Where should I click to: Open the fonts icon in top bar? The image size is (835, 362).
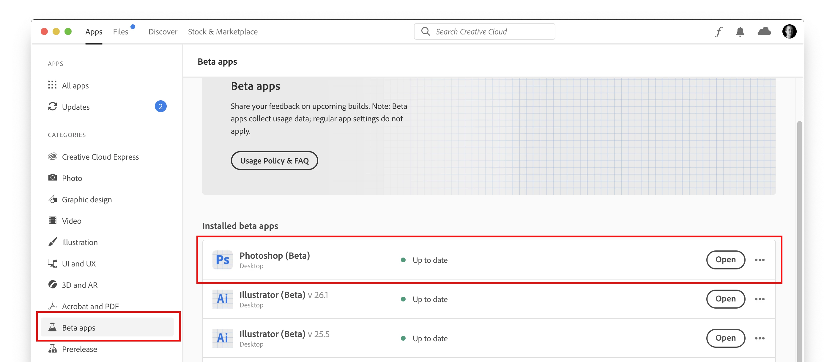click(719, 32)
